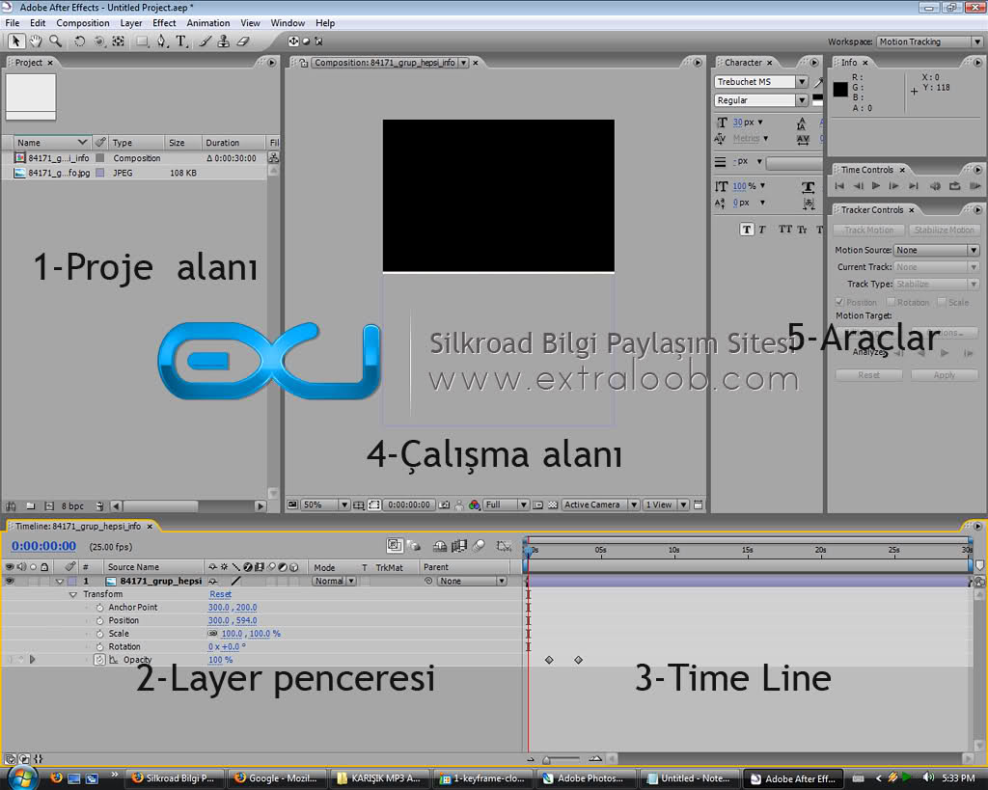Image resolution: width=988 pixels, height=790 pixels.
Task: Click the Project panel preview thumbnail
Action: pyautogui.click(x=31, y=96)
